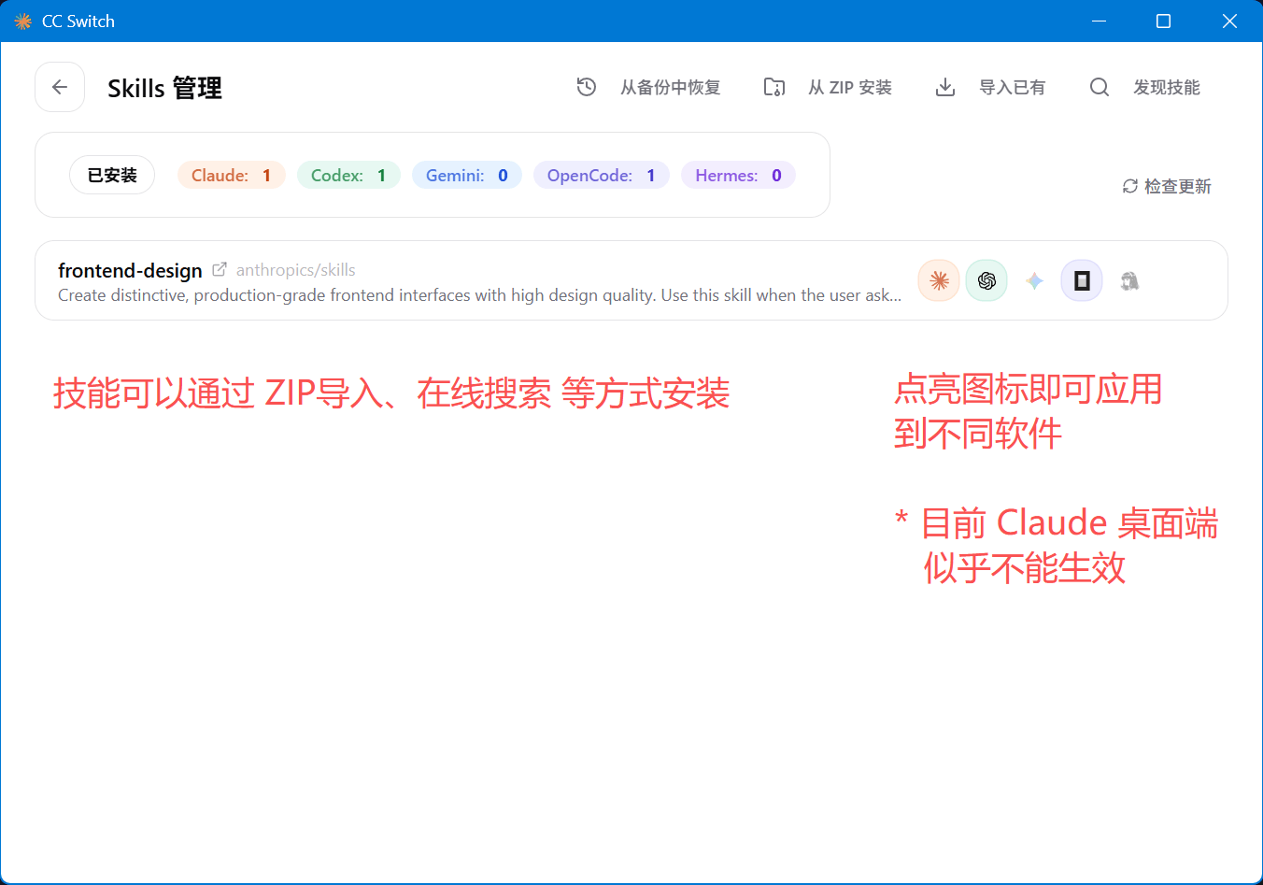This screenshot has width=1263, height=885.
Task: Toggle Gemini app for frontend-design
Action: pyautogui.click(x=1034, y=280)
